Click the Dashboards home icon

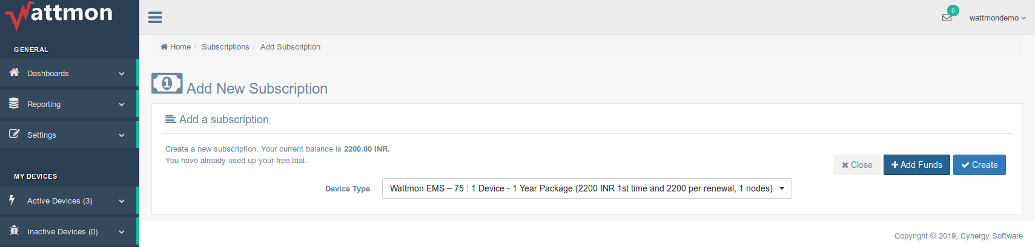click(x=14, y=72)
